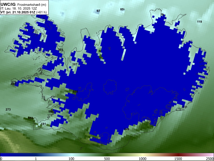This screenshot has width=214, height=161.
Task: Click the legend tick label '1000'
Action: (x=142, y=159)
